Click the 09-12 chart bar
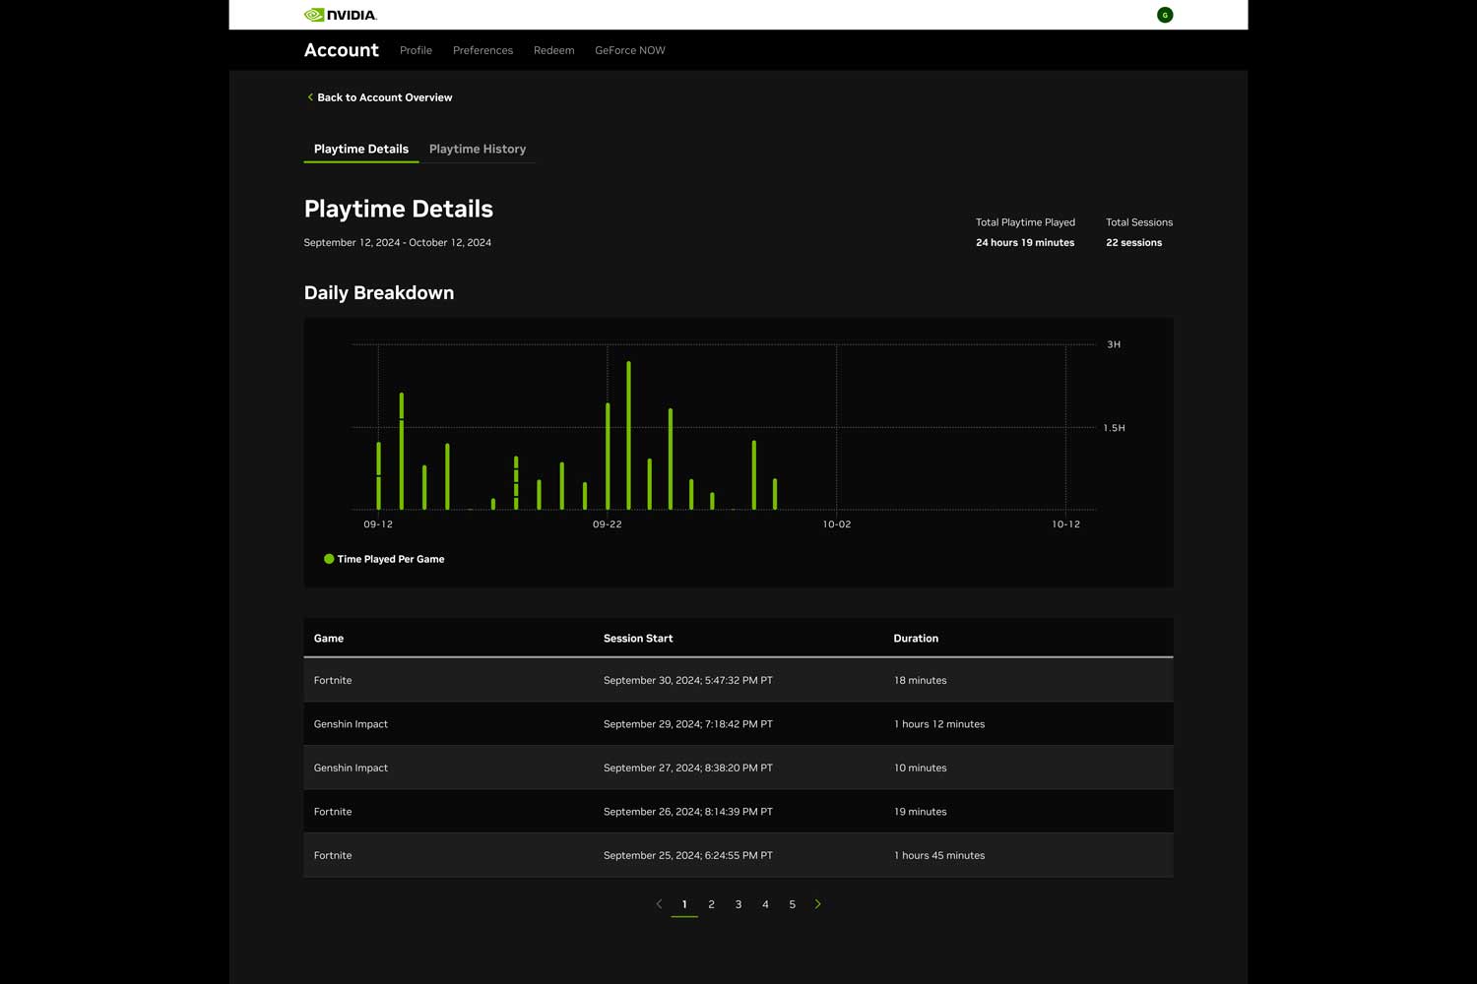Image resolution: width=1477 pixels, height=984 pixels. (x=378, y=475)
